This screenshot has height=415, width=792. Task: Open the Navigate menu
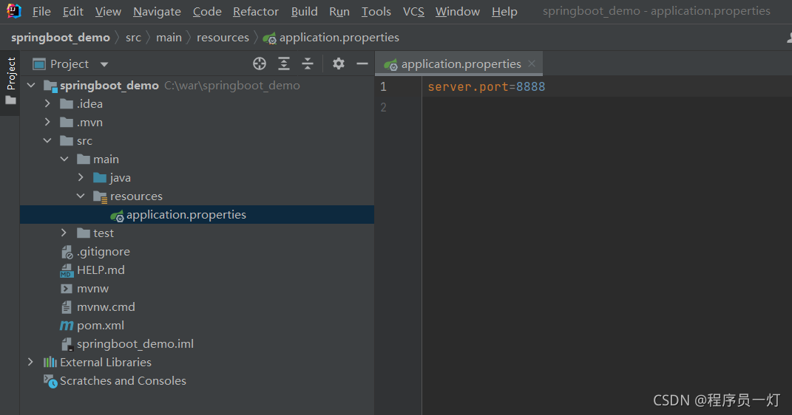coord(157,11)
